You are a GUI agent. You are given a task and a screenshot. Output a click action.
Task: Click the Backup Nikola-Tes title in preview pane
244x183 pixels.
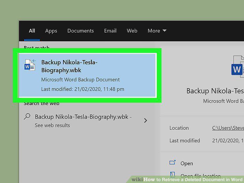[x=215, y=91]
